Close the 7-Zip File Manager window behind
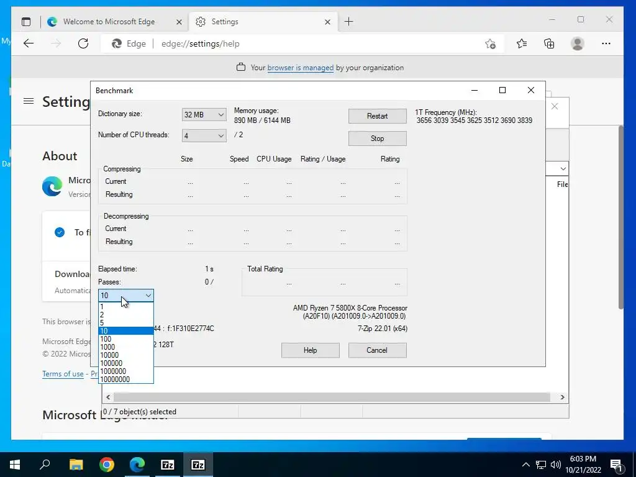Screen dimensions: 636x477 click(555, 106)
